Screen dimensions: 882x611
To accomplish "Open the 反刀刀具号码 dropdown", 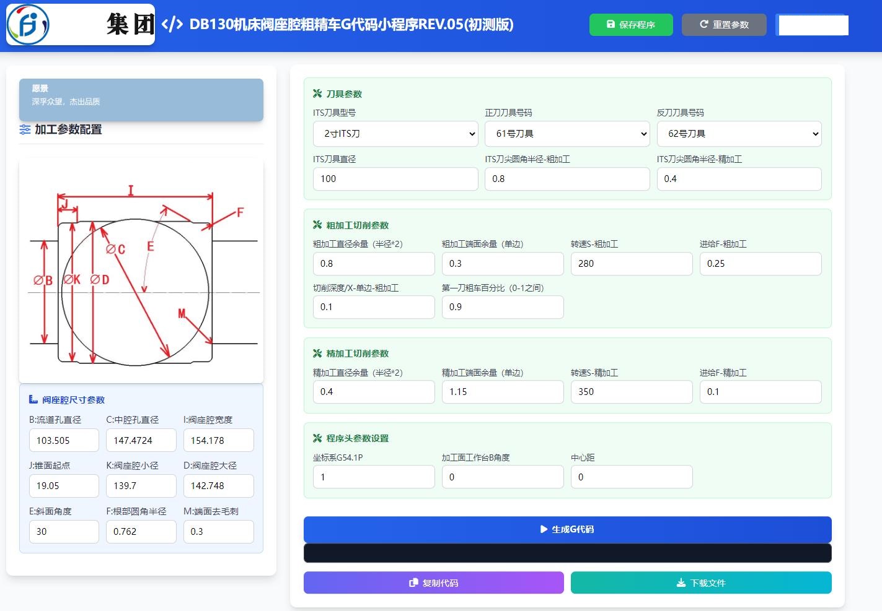I will pos(739,134).
